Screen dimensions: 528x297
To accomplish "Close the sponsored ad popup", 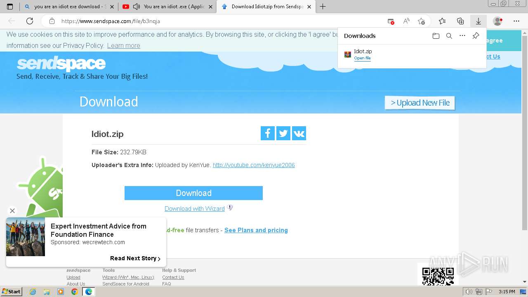I will 12,211.
